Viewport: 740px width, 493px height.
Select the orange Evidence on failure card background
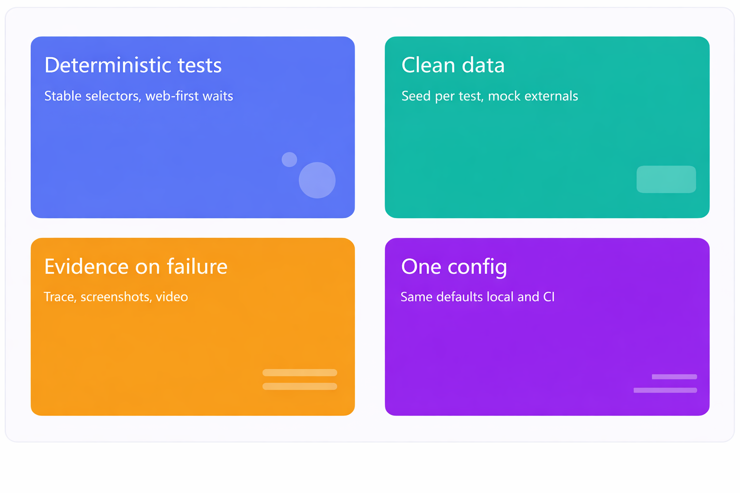click(145, 356)
